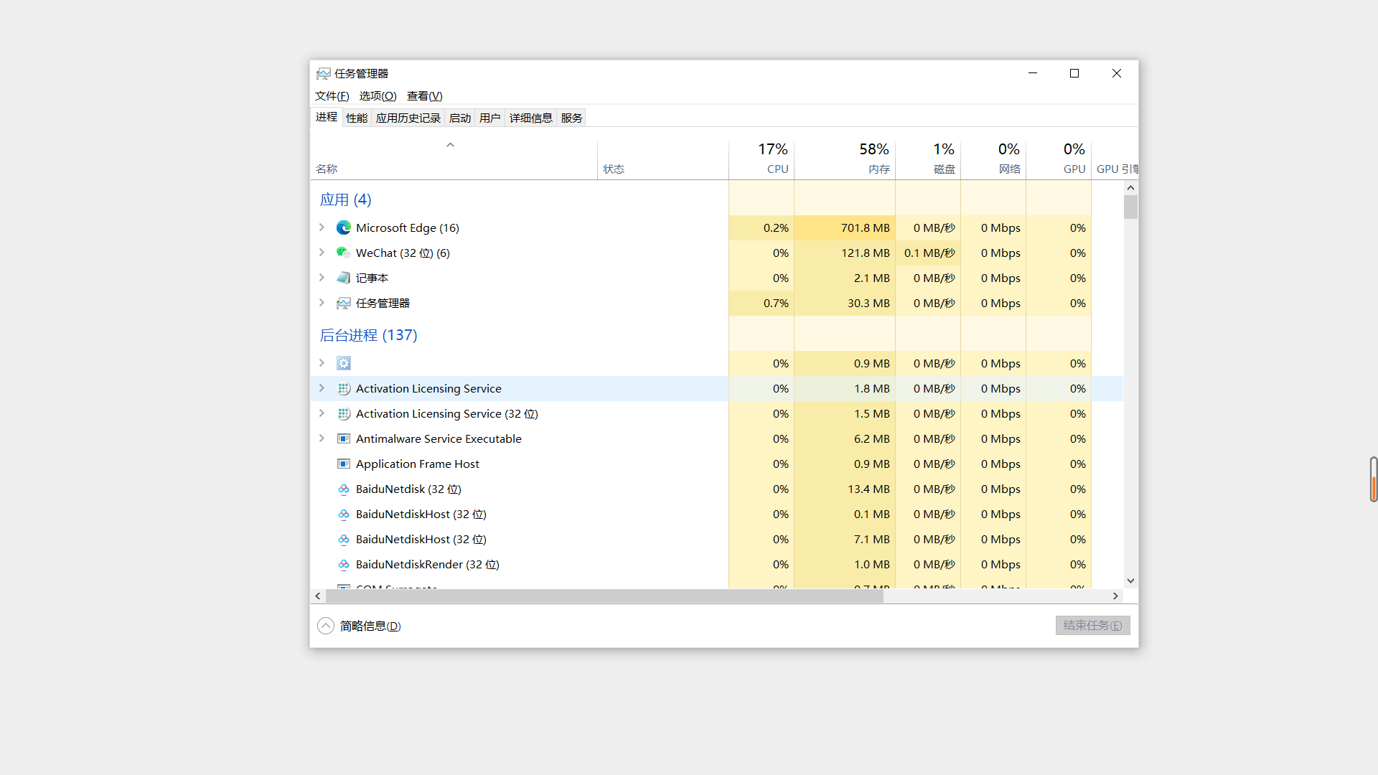The width and height of the screenshot is (1378, 775).
Task: Click the 任务管理器 process row icon
Action: pyautogui.click(x=344, y=303)
